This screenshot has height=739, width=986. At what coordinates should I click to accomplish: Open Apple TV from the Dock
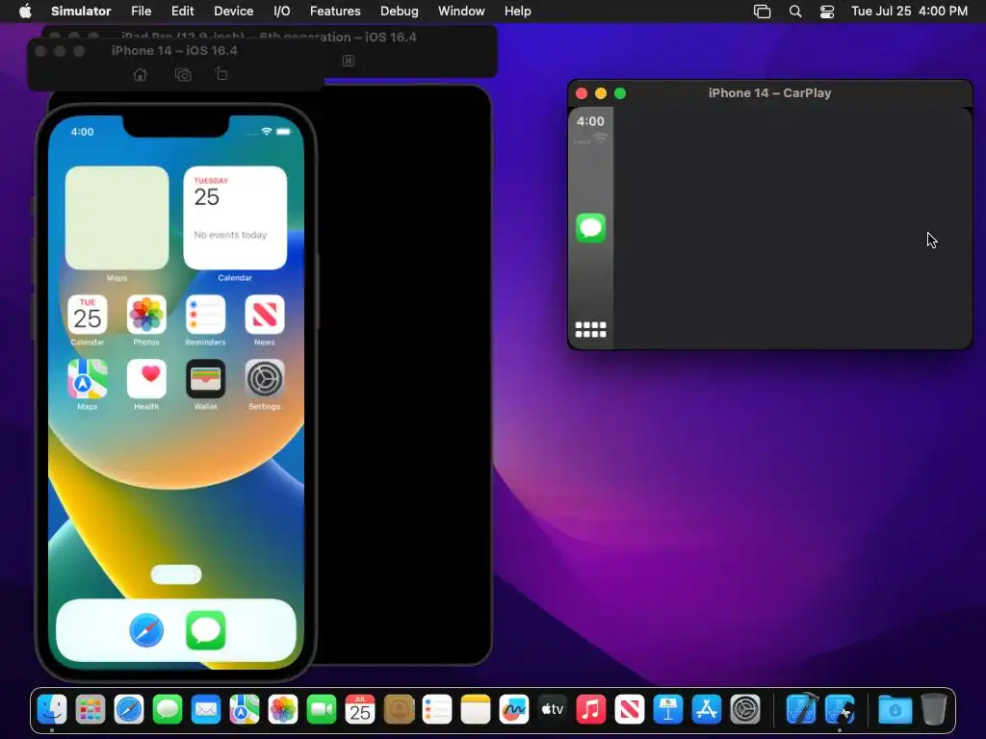tap(552, 710)
